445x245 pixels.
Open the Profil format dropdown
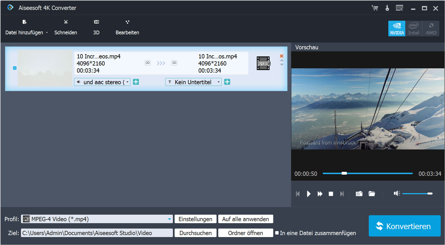click(x=97, y=219)
